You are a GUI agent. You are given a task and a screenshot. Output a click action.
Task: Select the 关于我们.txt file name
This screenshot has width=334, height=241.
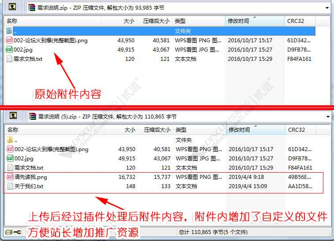pyautogui.click(x=29, y=186)
